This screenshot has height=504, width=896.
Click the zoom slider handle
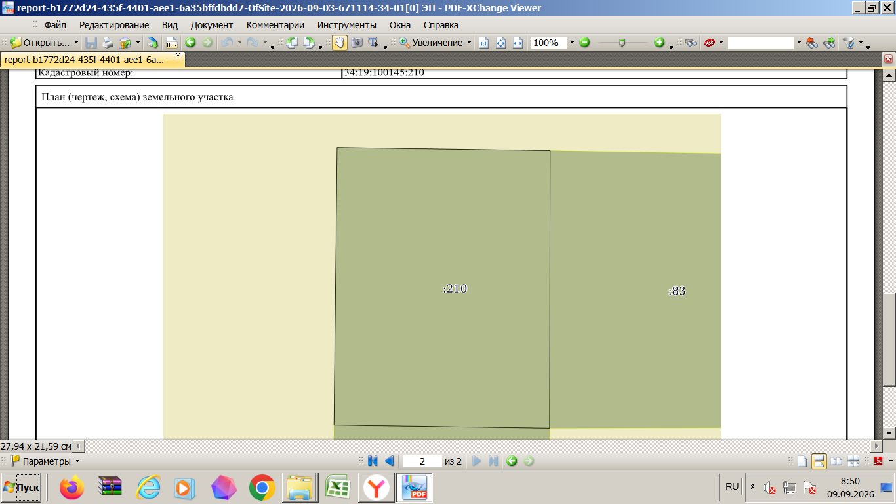pos(622,43)
